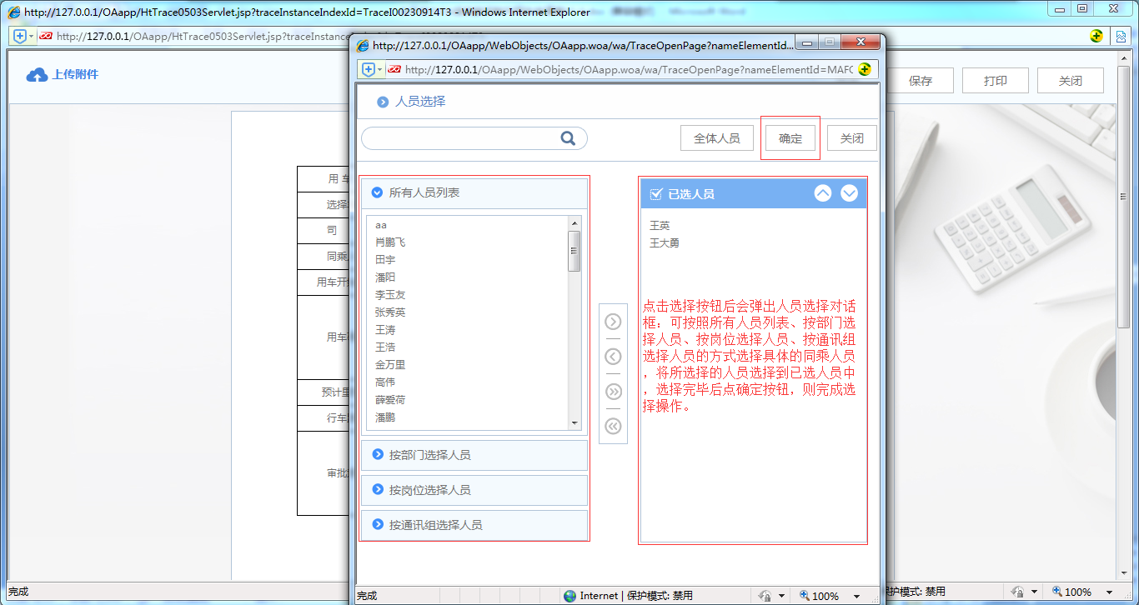1139x605 pixels.
Task: Click the 全体人员 button
Action: coord(716,137)
